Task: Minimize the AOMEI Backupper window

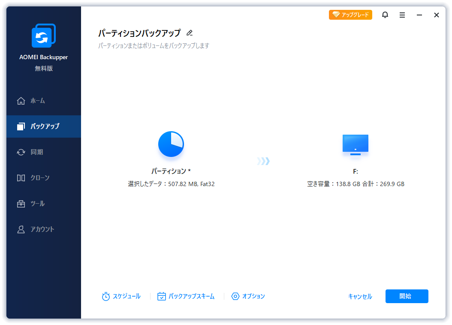Action: (x=419, y=15)
